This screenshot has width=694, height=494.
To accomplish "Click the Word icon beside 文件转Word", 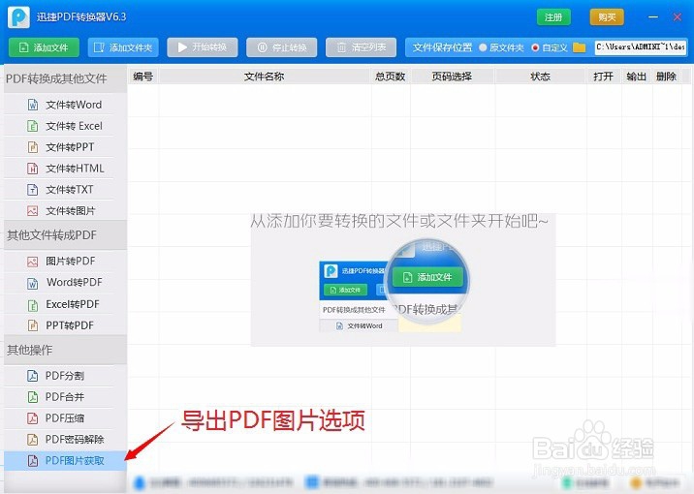I will click(x=33, y=105).
